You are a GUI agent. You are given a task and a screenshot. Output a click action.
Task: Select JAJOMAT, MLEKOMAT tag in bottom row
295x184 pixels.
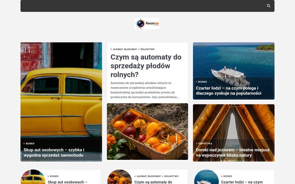tap(149, 176)
